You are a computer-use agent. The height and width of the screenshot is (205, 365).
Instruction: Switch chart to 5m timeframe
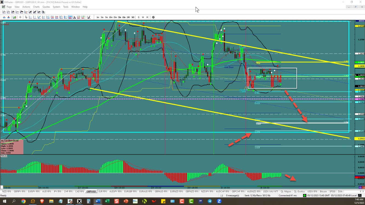(x=106, y=17)
